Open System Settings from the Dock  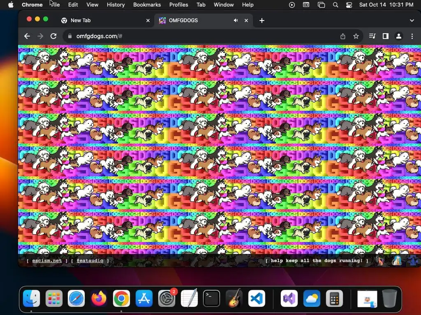click(167, 299)
